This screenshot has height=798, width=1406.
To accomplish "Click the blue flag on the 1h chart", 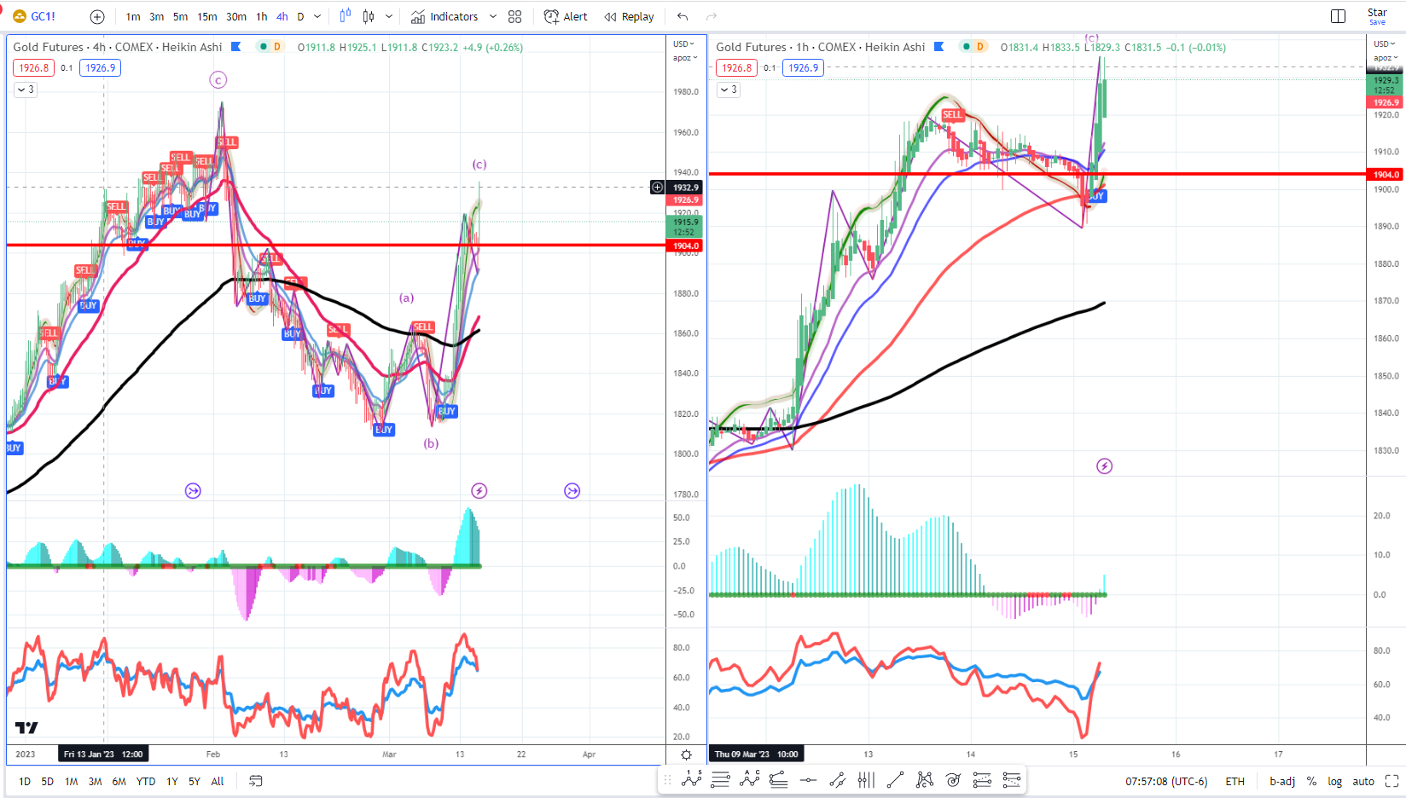I will click(x=939, y=47).
